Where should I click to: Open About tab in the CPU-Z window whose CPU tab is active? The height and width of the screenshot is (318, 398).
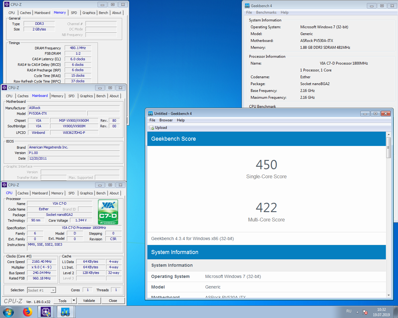coord(114,193)
